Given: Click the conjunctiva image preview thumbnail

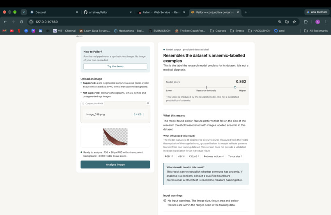Looking at the screenshot, I should (115, 137).
